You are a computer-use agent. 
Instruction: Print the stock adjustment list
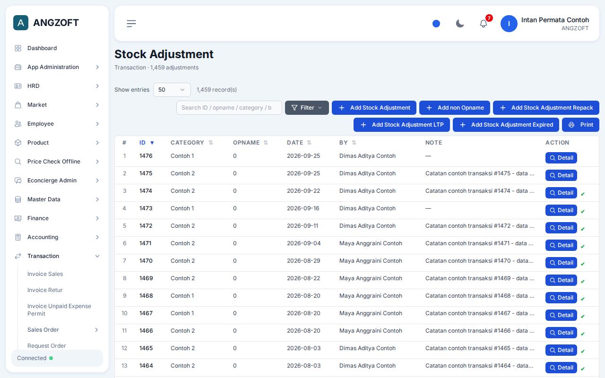(x=580, y=125)
